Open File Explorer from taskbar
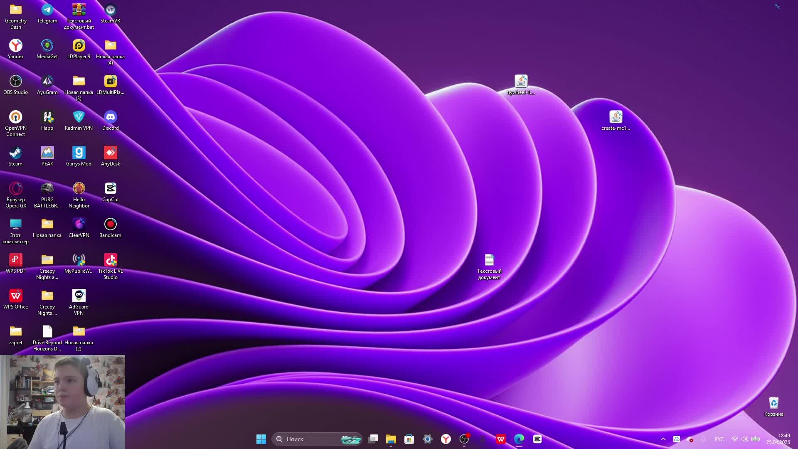Screen dimensions: 798x449 point(391,439)
